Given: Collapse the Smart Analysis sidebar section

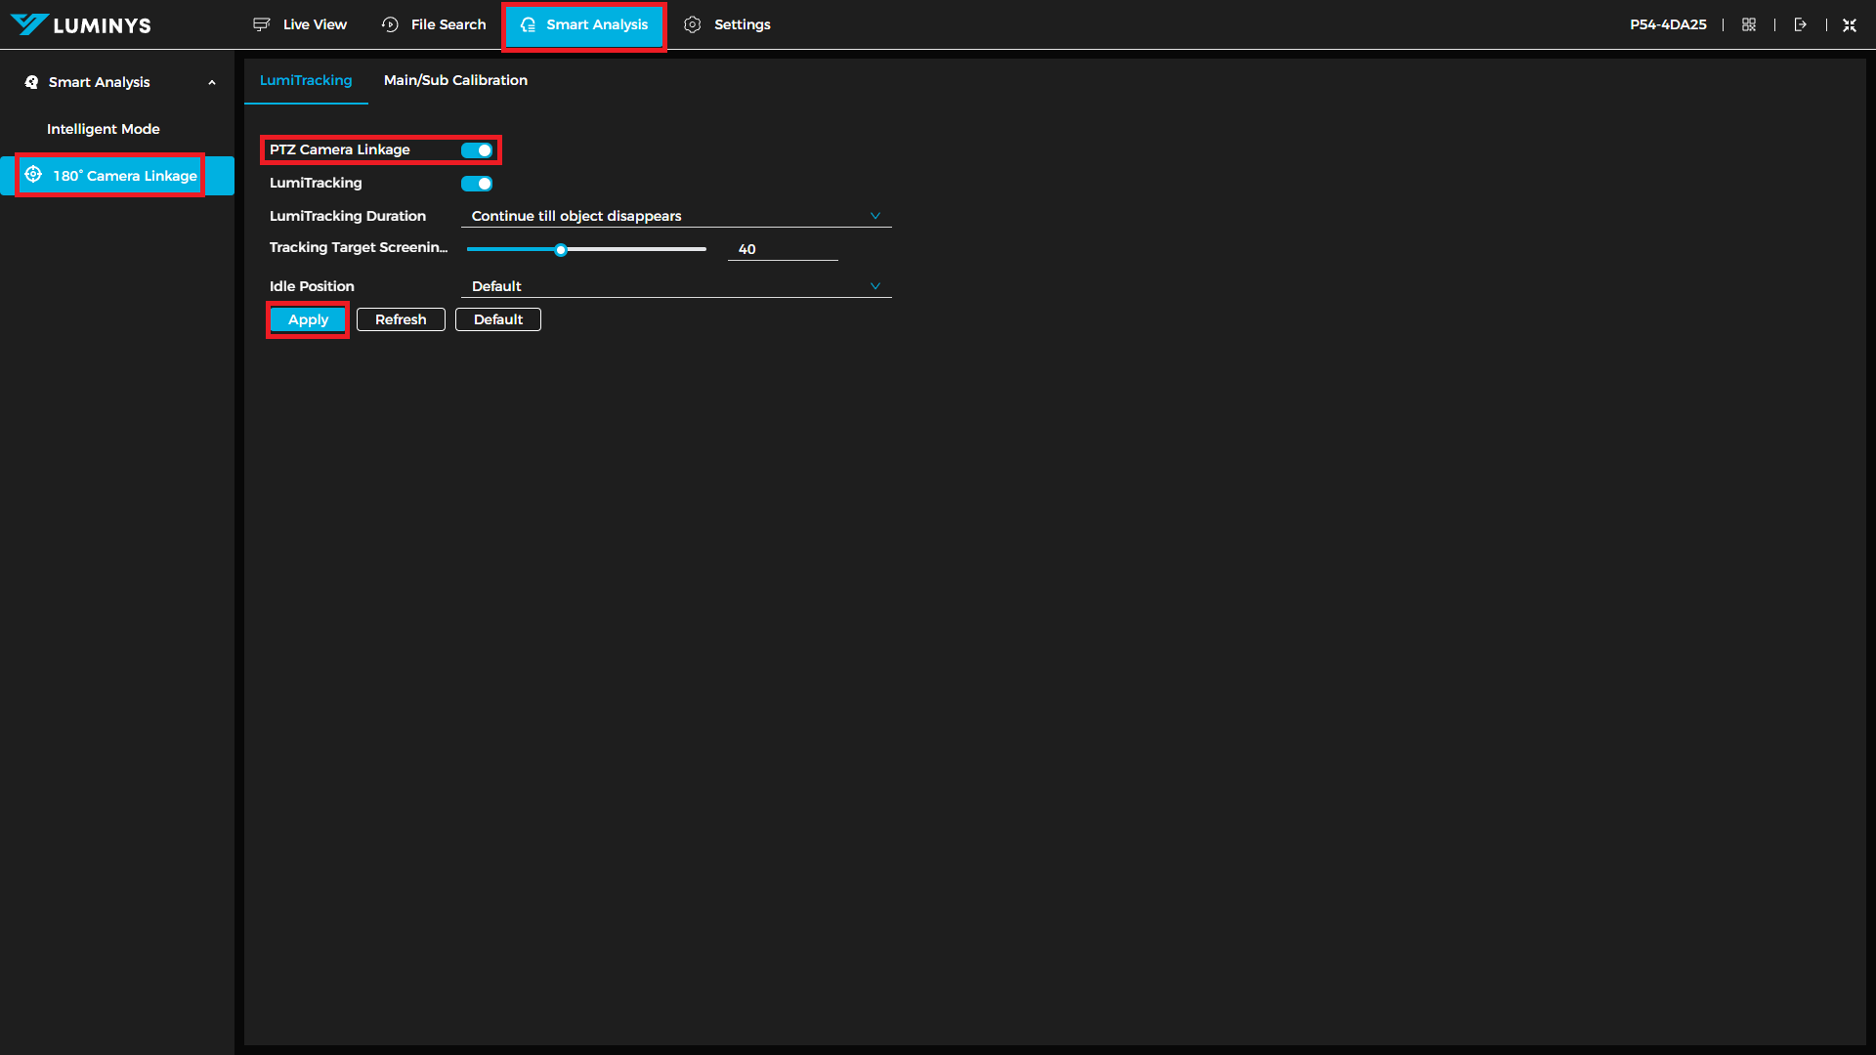Looking at the screenshot, I should click(212, 82).
